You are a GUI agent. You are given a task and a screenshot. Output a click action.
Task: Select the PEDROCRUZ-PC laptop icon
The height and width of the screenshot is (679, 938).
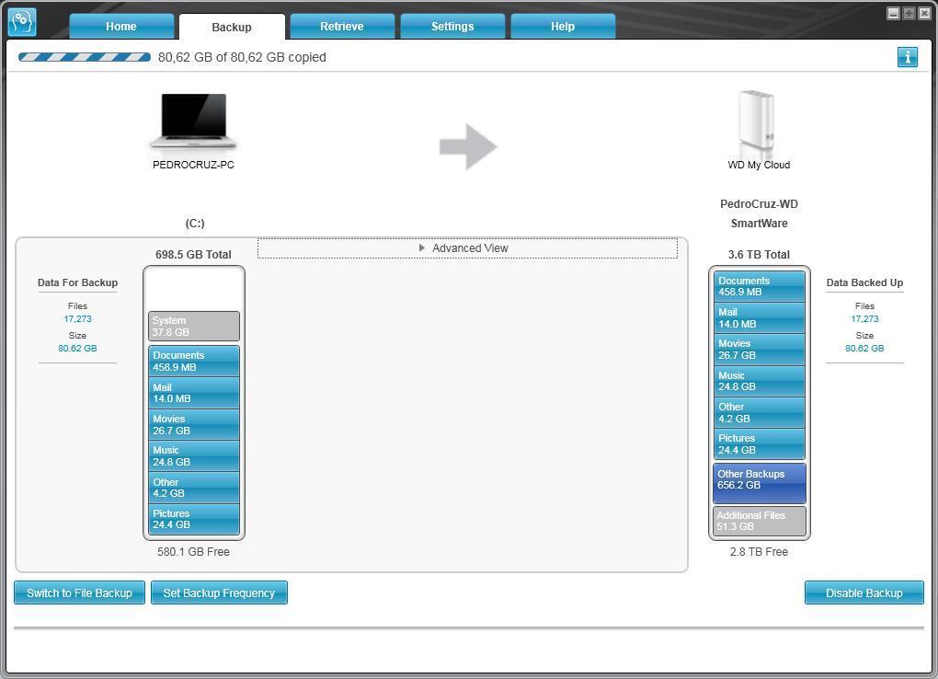(x=193, y=121)
